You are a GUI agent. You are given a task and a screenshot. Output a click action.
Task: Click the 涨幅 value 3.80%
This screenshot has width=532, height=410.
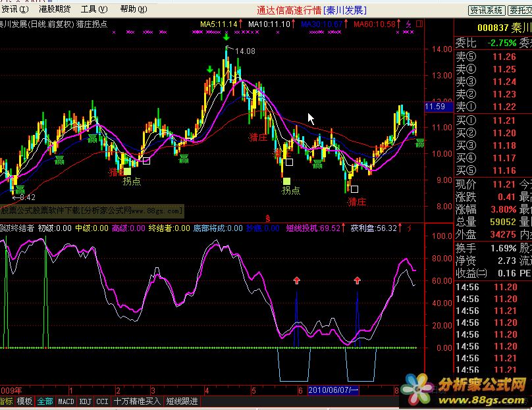pyautogui.click(x=504, y=209)
